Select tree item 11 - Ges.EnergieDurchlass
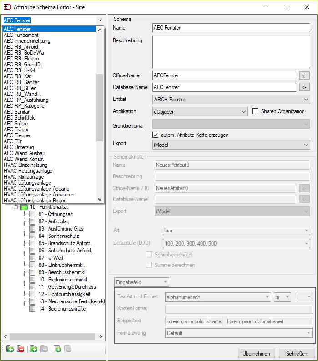The height and width of the screenshot is (361, 318). point(67,287)
